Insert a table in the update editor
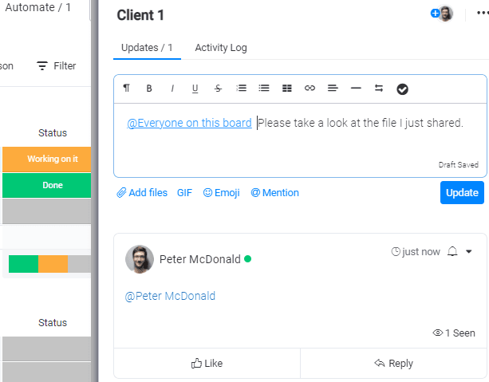 (x=287, y=89)
